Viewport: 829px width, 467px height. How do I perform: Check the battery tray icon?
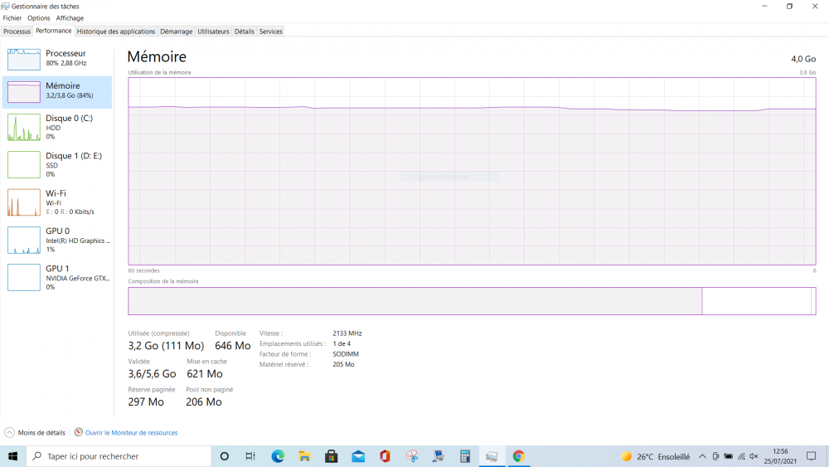coord(729,456)
